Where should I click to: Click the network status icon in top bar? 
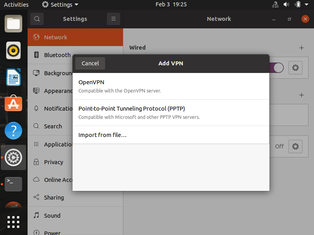click(275, 4)
